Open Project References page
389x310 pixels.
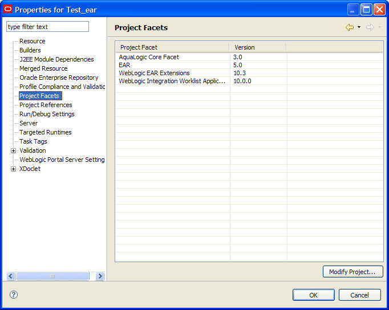46,105
